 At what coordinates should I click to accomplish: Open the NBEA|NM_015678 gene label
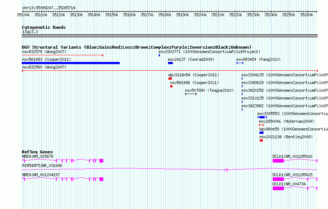pos(38,157)
